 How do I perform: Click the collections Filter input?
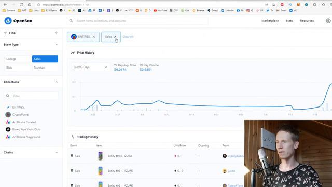click(31, 96)
